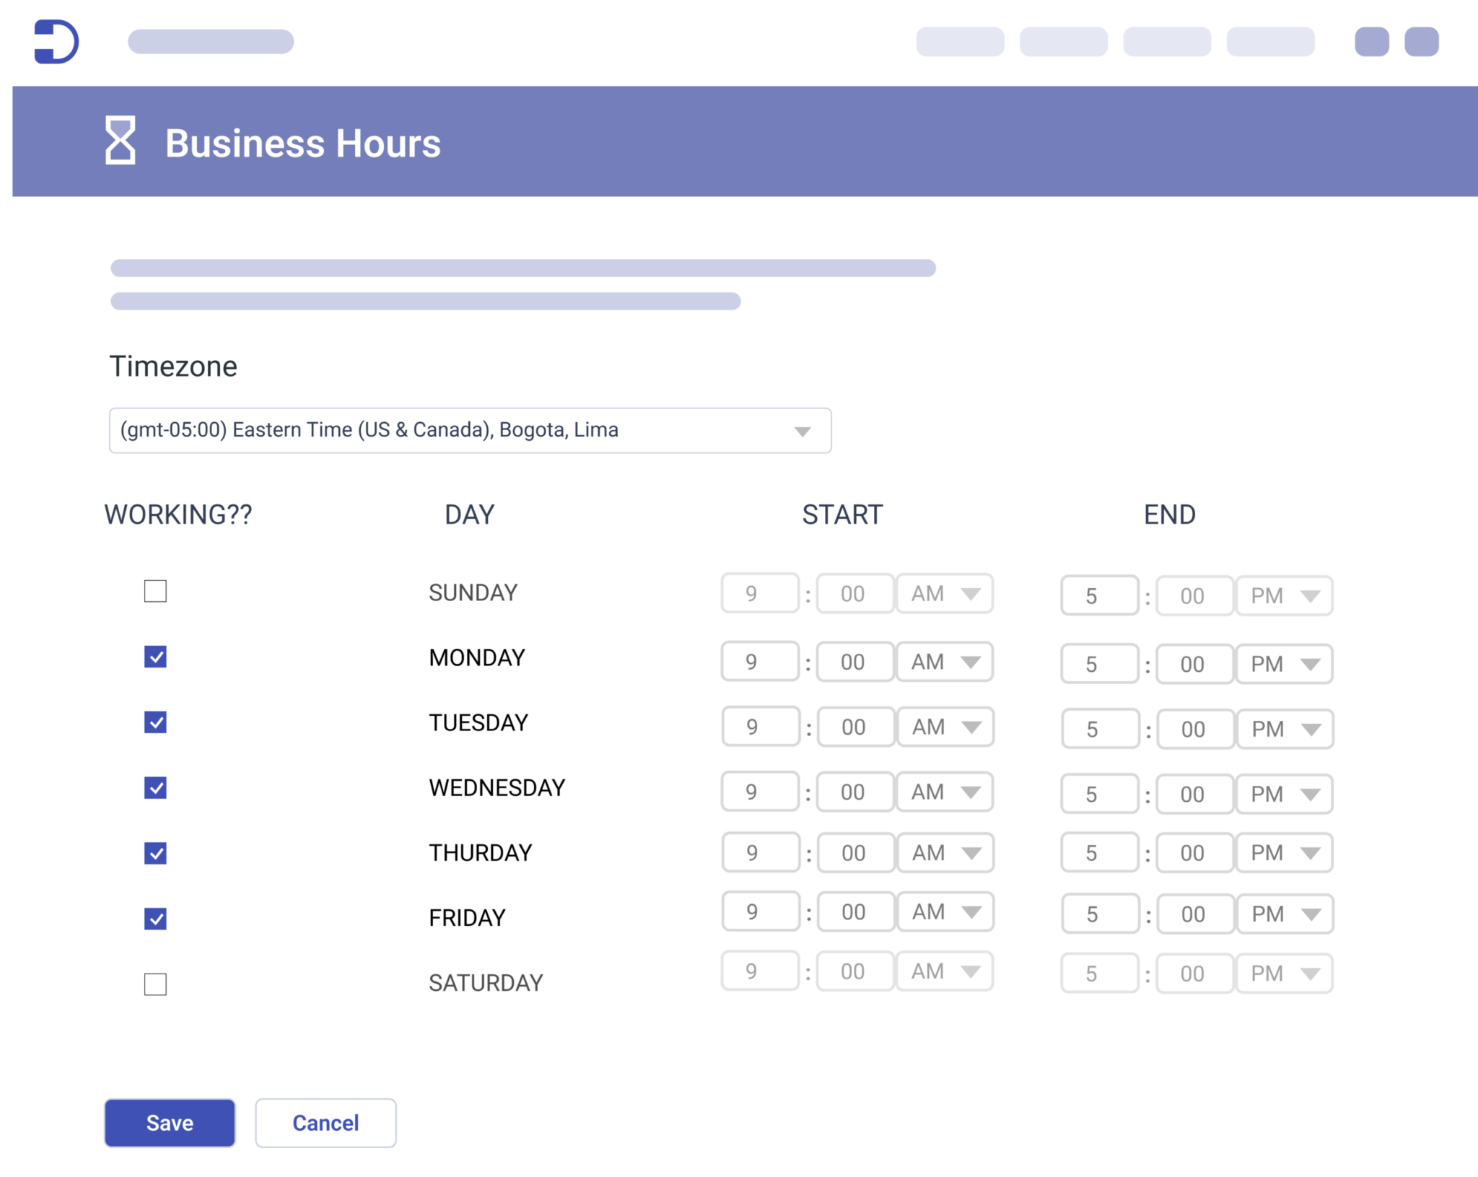This screenshot has height=1177, width=1478.
Task: Click the Friday start hour field
Action: (x=760, y=911)
